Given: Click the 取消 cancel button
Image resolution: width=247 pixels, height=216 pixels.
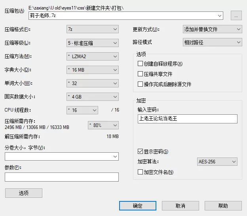Looking at the screenshot, I should pos(180,206).
